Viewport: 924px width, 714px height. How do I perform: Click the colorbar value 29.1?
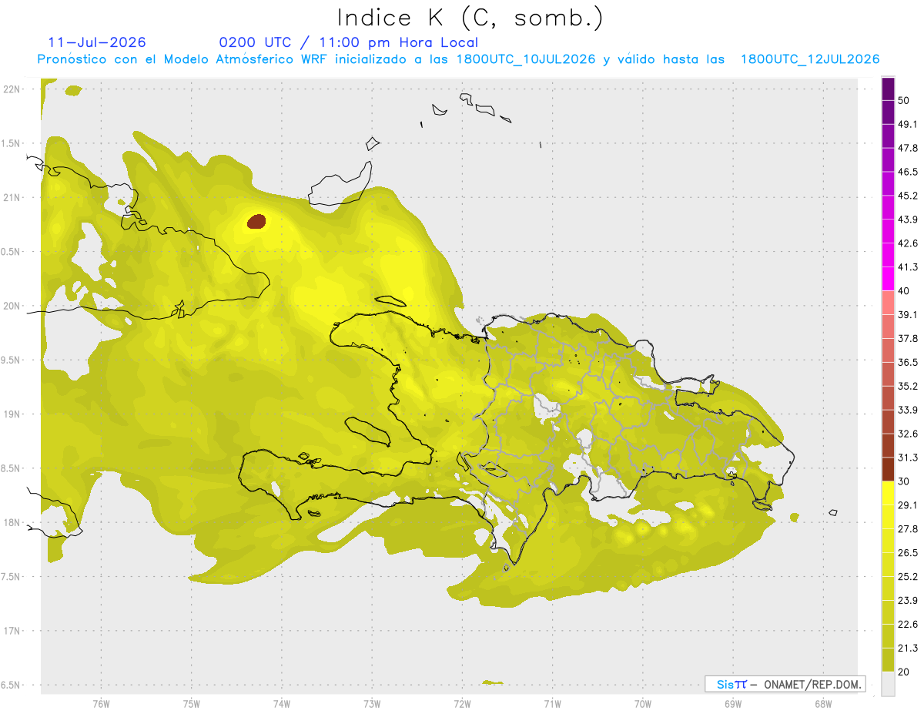pos(908,505)
